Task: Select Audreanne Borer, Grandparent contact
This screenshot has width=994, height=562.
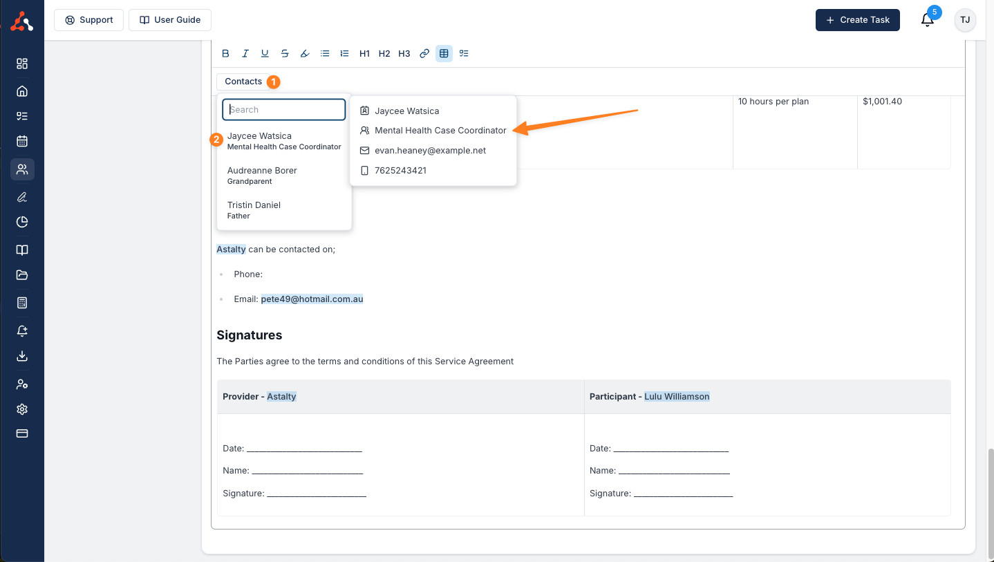Action: pos(284,176)
